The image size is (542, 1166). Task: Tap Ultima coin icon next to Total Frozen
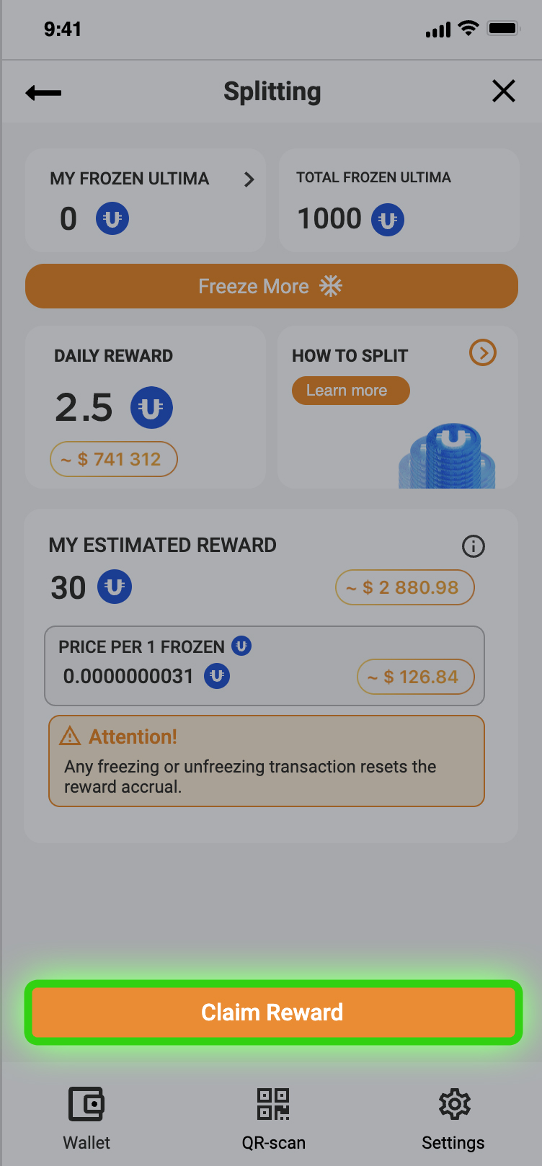pyautogui.click(x=388, y=220)
